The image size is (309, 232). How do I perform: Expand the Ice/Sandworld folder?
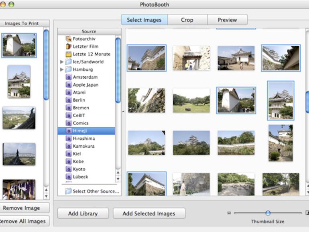[x=62, y=62]
